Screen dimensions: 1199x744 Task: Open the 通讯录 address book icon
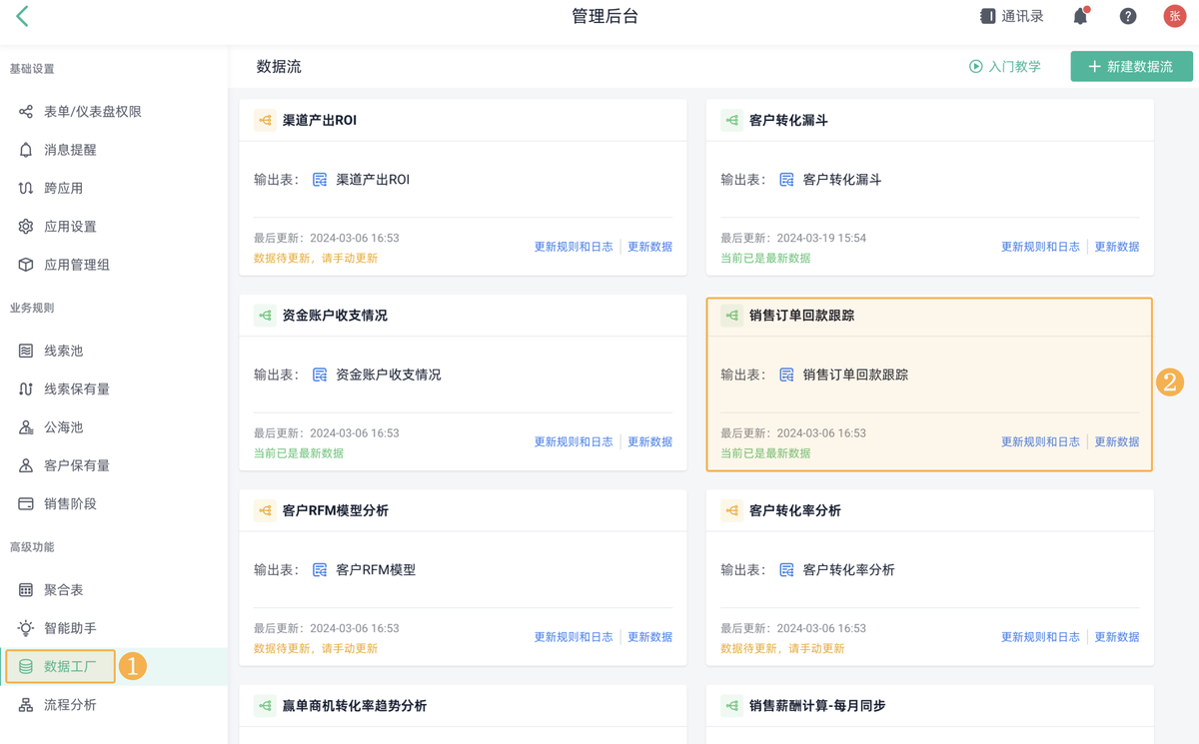tap(987, 16)
